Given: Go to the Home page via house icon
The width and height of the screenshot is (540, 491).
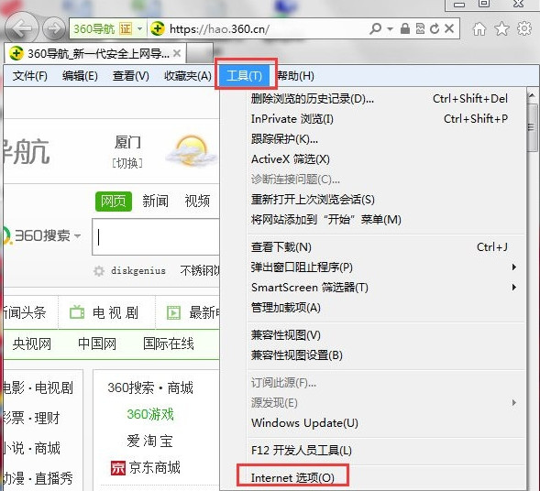Looking at the screenshot, I should point(479,29).
